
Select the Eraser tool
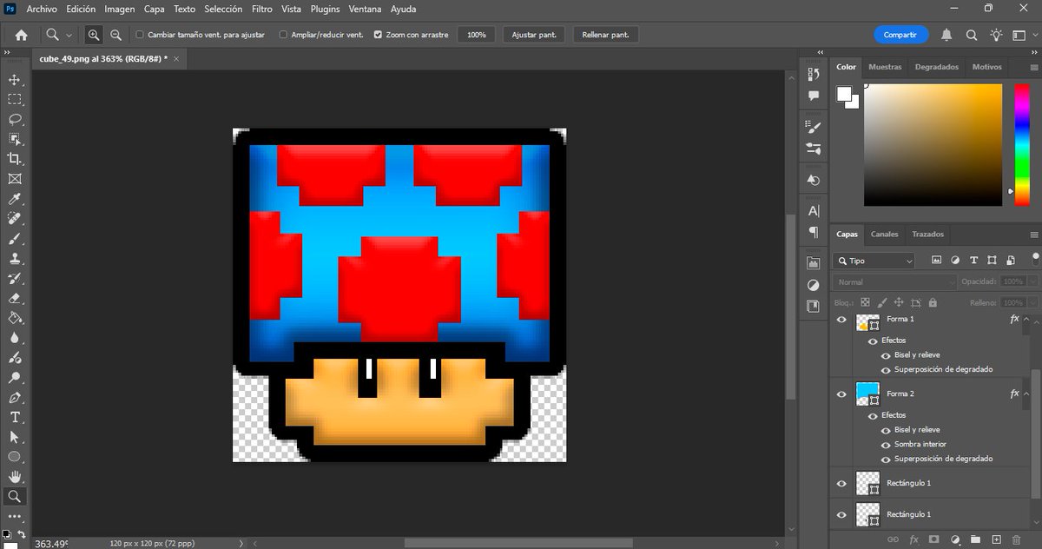pyautogui.click(x=15, y=299)
